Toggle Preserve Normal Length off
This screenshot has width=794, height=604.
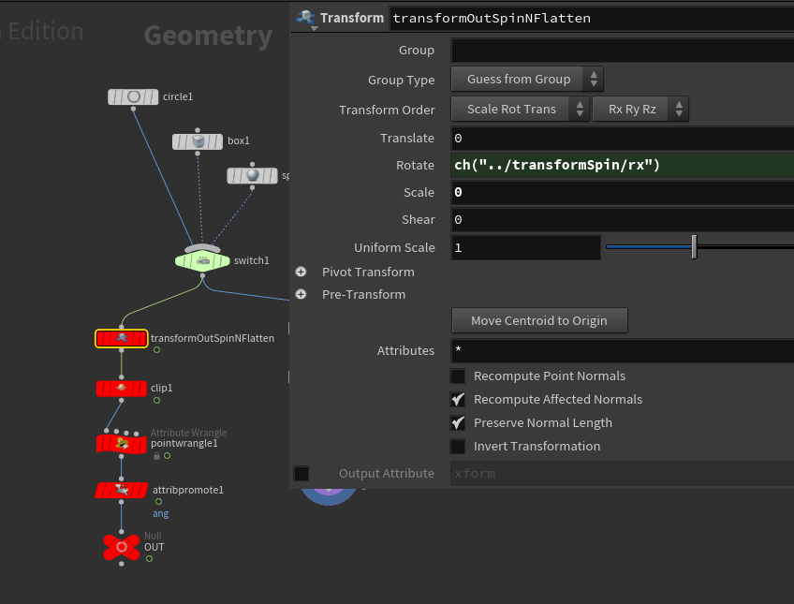pos(458,423)
